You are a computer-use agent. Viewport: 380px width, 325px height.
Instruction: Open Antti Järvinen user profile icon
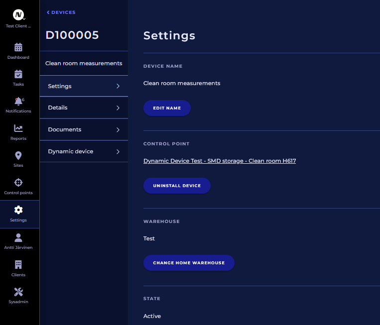pos(18,238)
